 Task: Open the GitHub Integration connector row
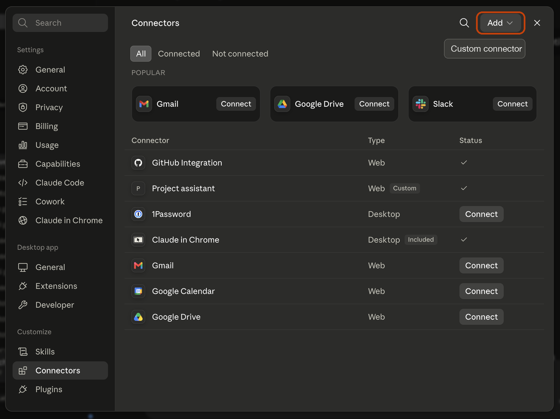pyautogui.click(x=334, y=163)
